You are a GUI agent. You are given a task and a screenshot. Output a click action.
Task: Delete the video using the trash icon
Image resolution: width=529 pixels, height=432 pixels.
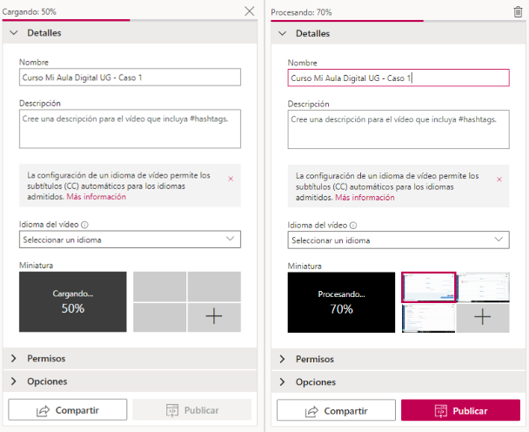[x=518, y=12]
